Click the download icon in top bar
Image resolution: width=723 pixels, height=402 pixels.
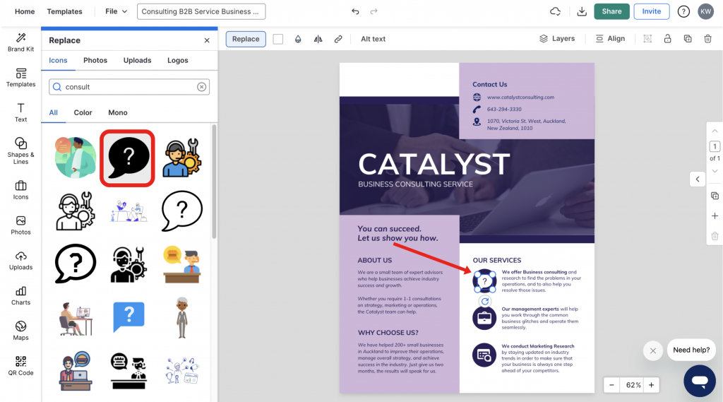582,11
